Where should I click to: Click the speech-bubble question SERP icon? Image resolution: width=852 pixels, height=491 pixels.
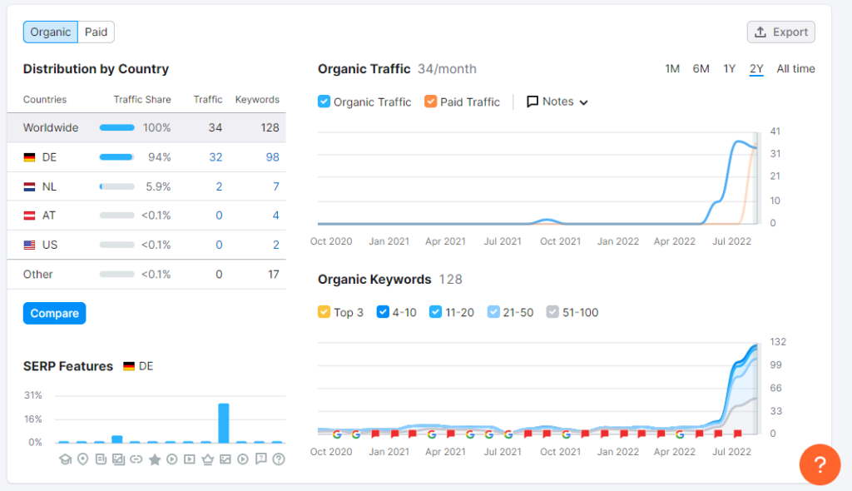pyautogui.click(x=261, y=459)
